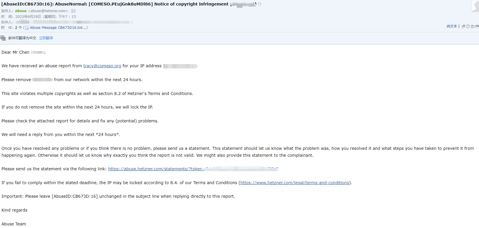Star this abuse report email
The height and width of the screenshot is (228, 479).
pyautogui.click(x=259, y=4)
